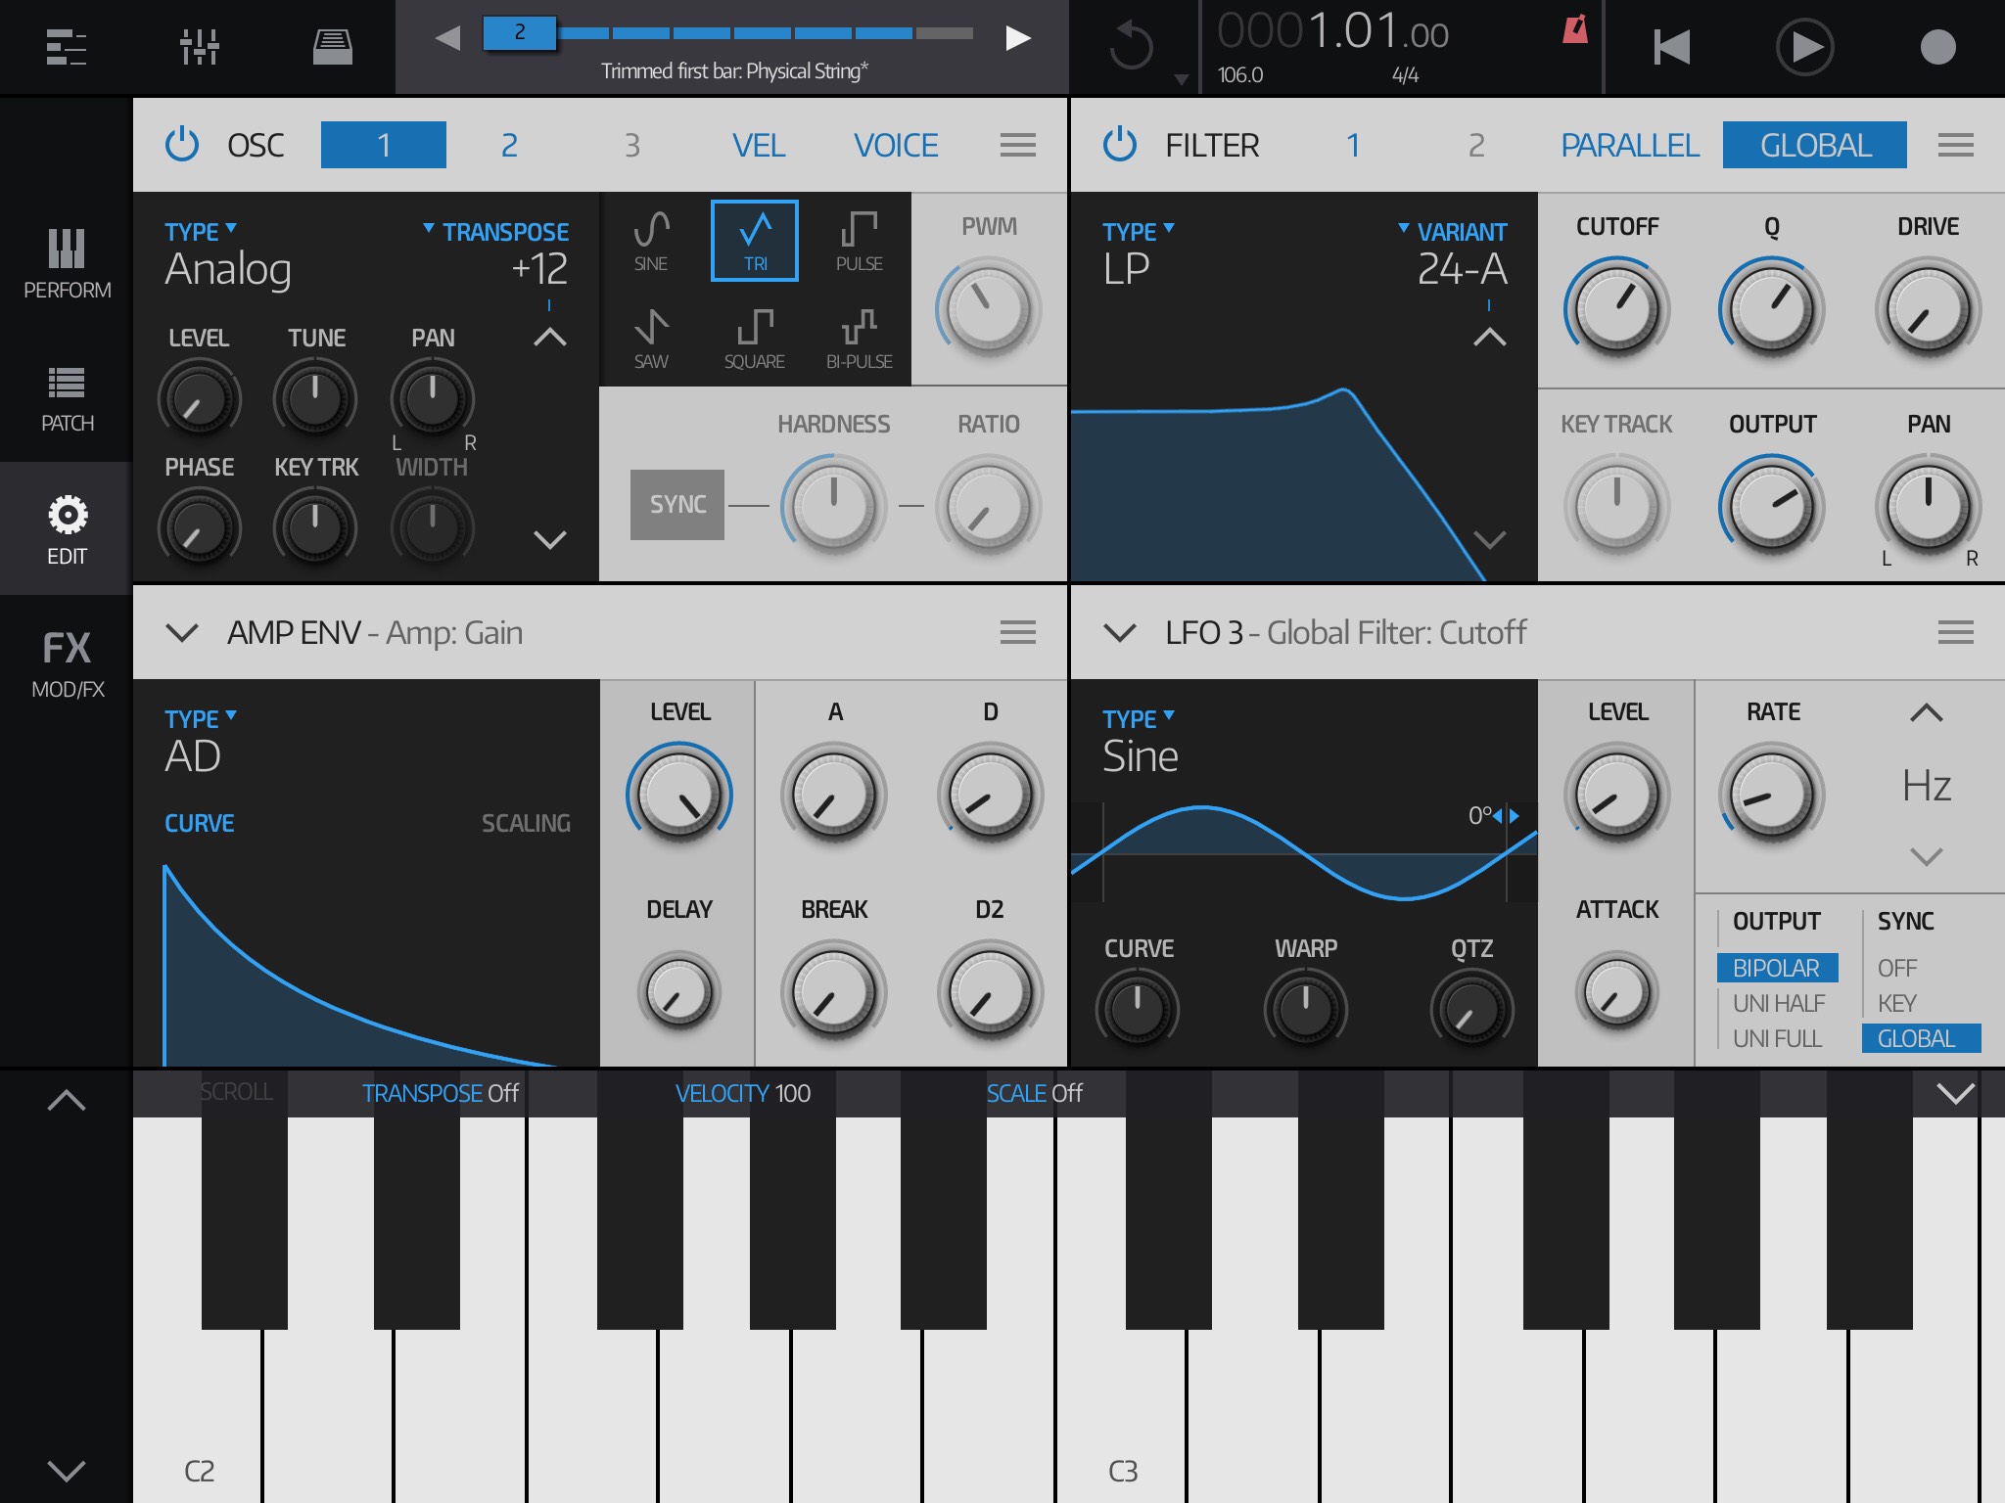
Task: Switch to the GLOBAL filter tab
Action: [x=1814, y=145]
